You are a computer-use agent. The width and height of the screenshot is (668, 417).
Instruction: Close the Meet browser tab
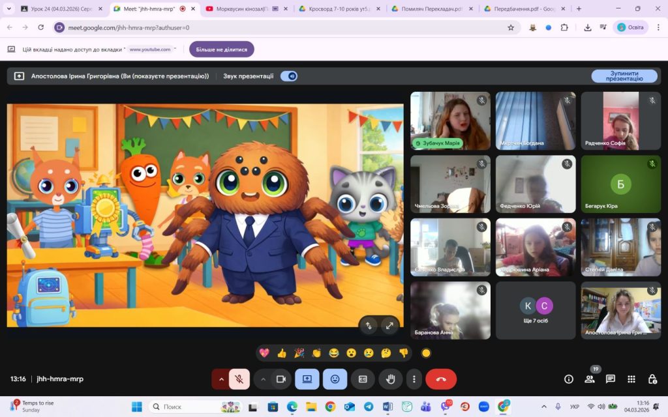coord(193,8)
